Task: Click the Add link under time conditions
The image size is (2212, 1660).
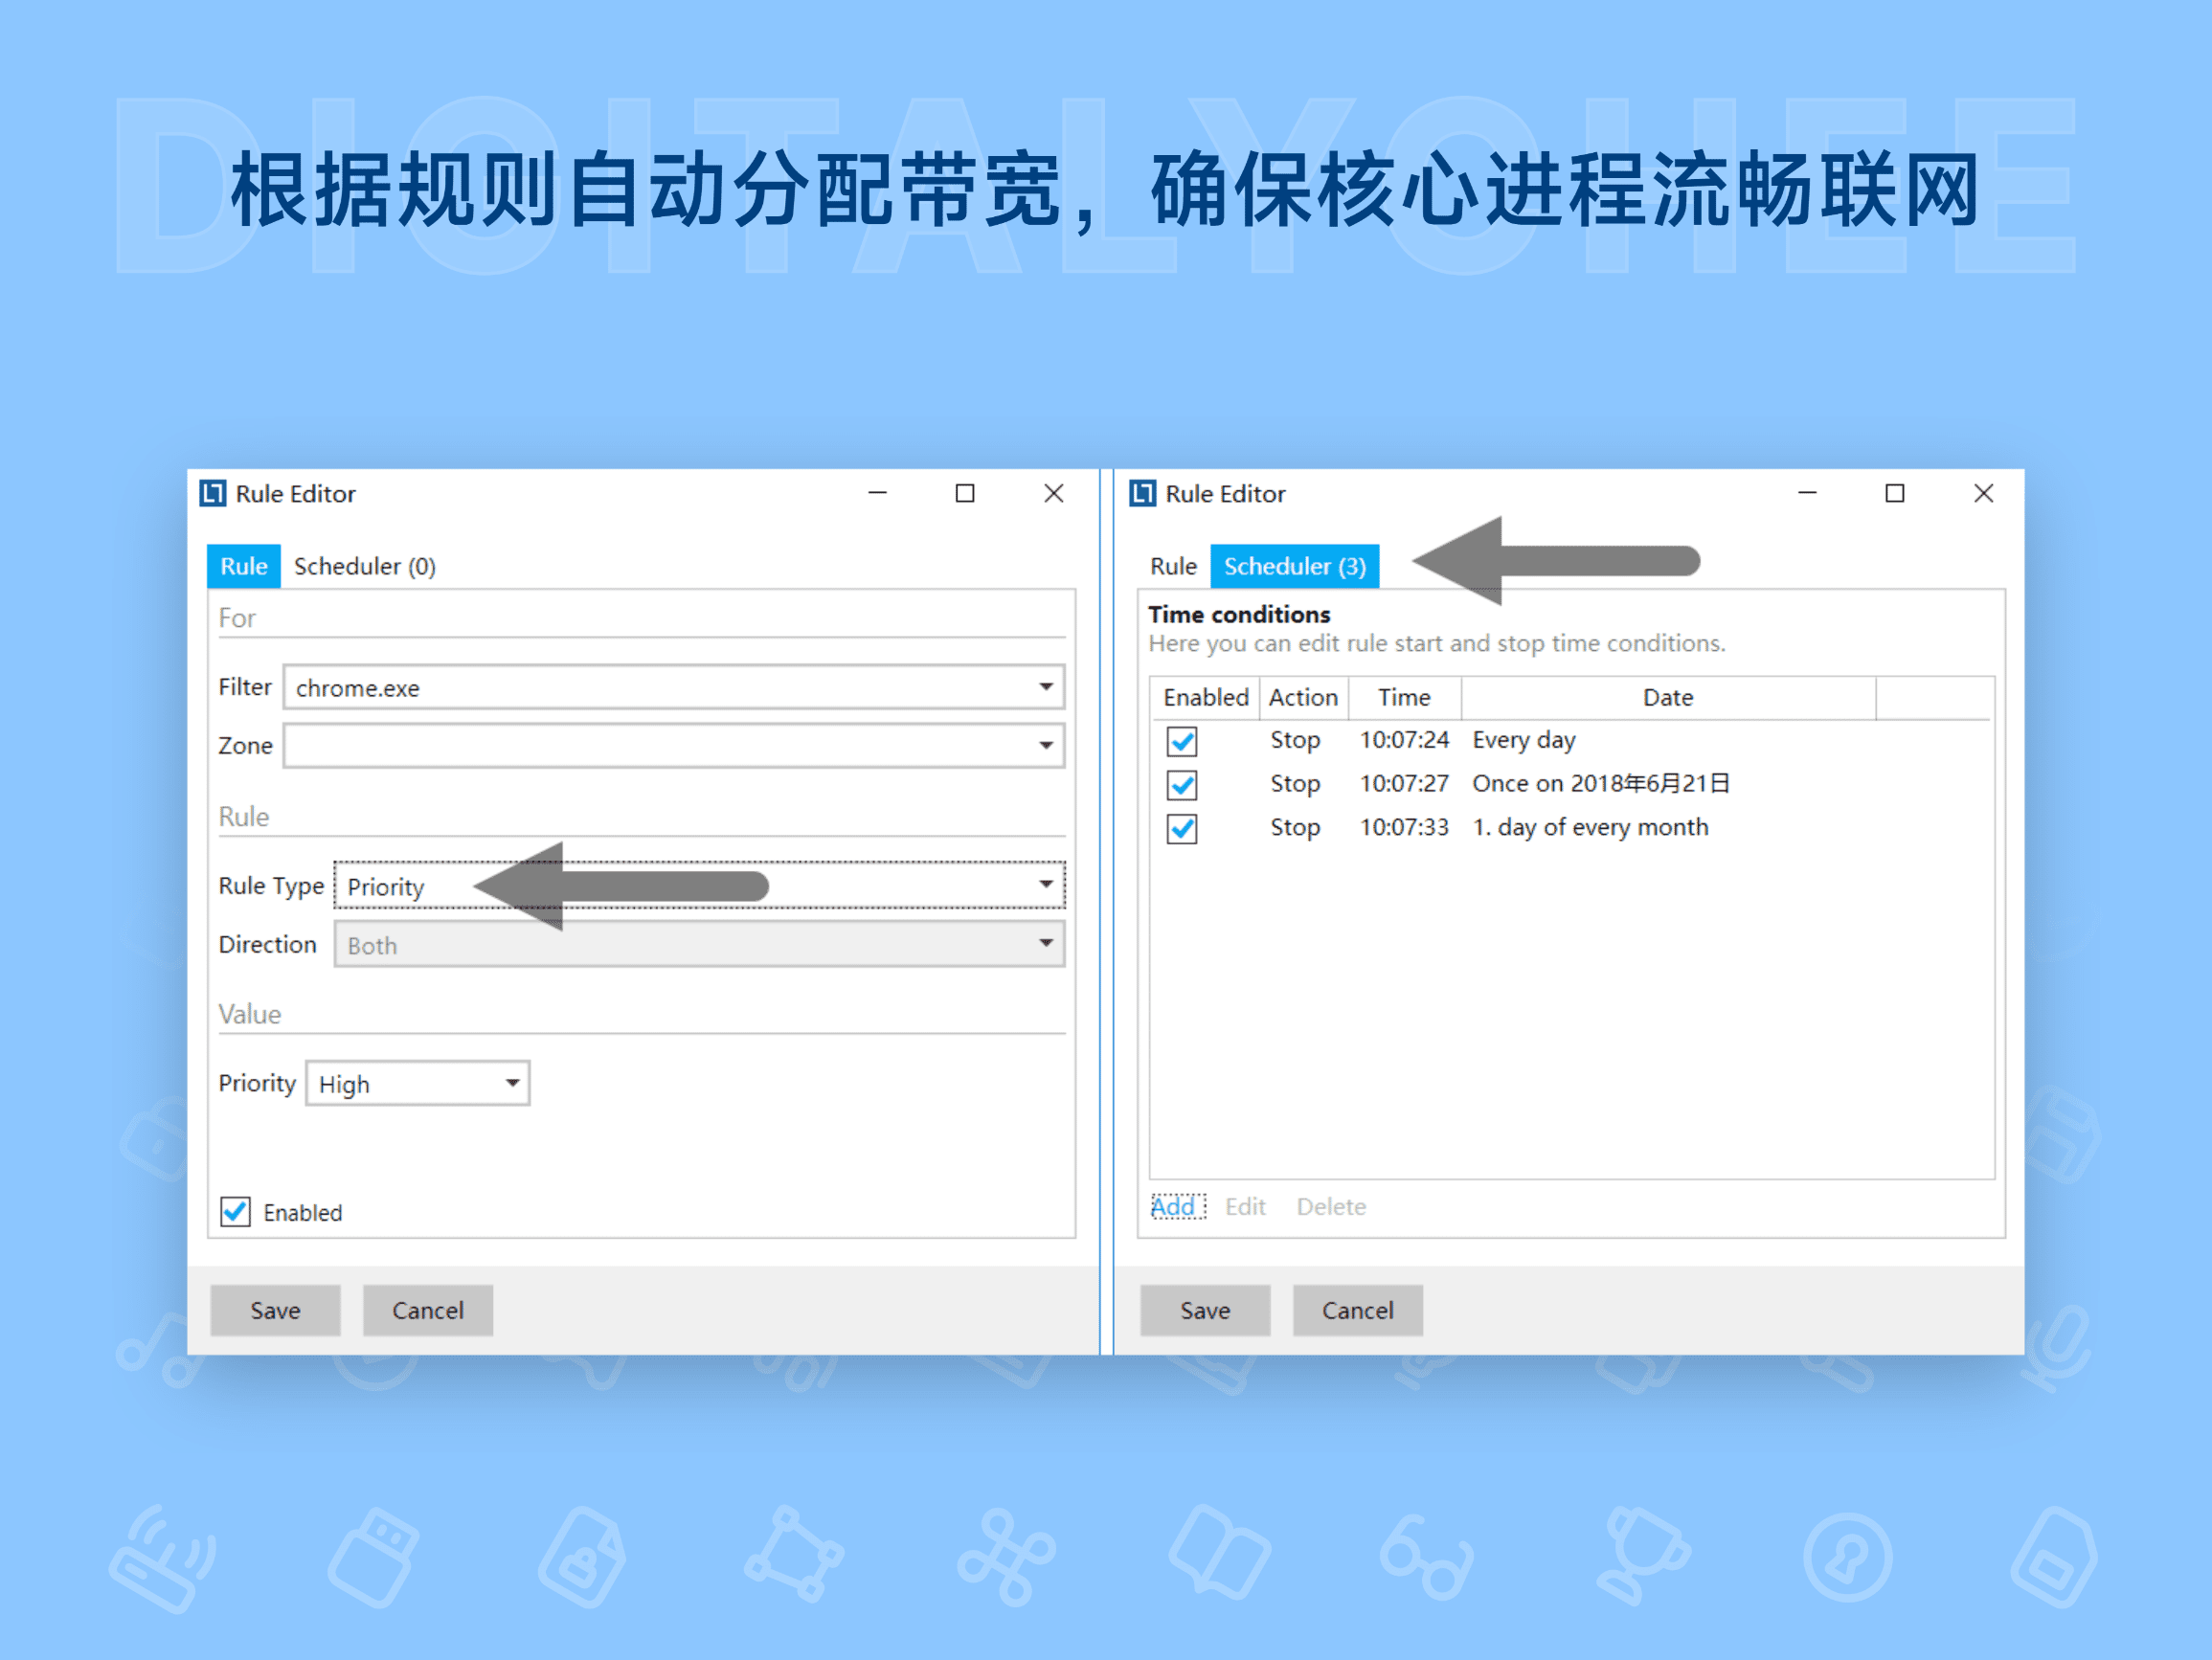Action: click(1175, 1206)
